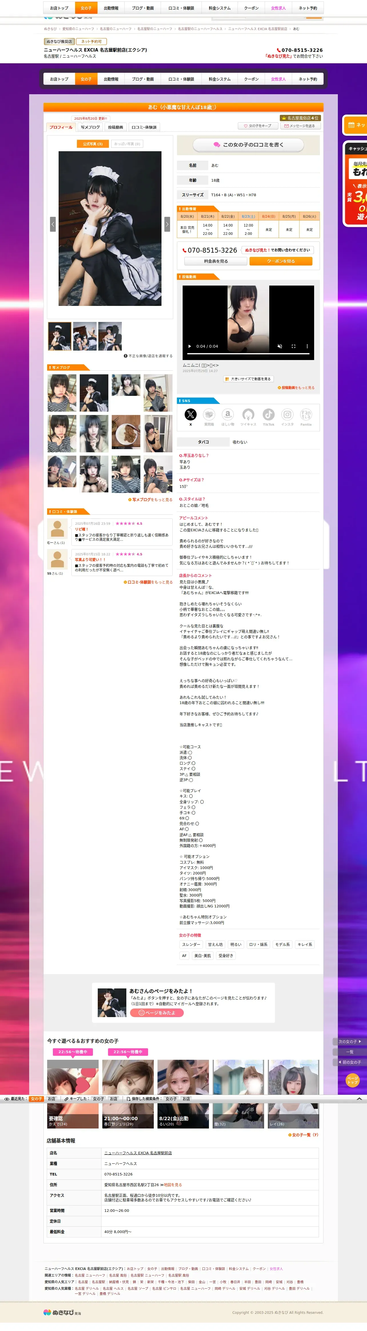This screenshot has width=367, height=1331.
Task: Select the third photo thumbnail under main image
Action: pos(110,336)
